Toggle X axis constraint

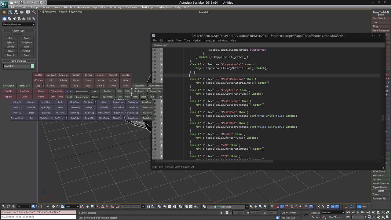(319, 207)
